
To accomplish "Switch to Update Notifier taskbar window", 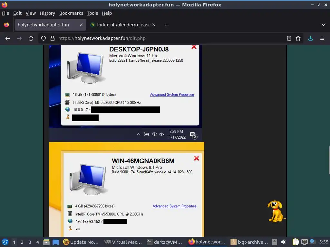I will click(81, 242).
